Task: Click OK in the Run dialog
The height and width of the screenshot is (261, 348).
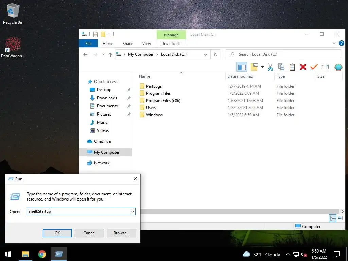Action: coord(57,233)
